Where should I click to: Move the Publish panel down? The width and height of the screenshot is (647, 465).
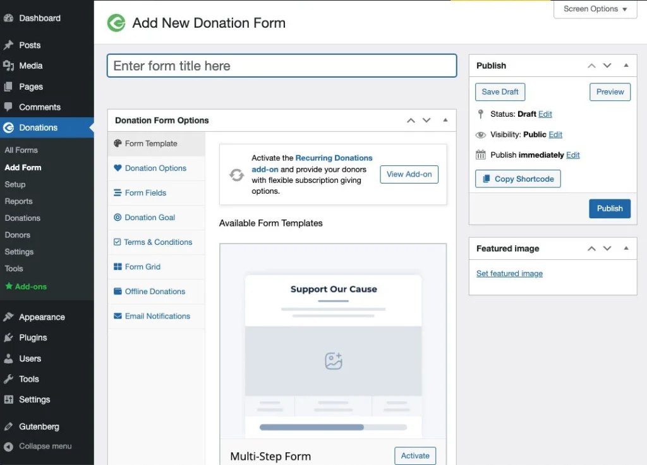pyautogui.click(x=607, y=66)
